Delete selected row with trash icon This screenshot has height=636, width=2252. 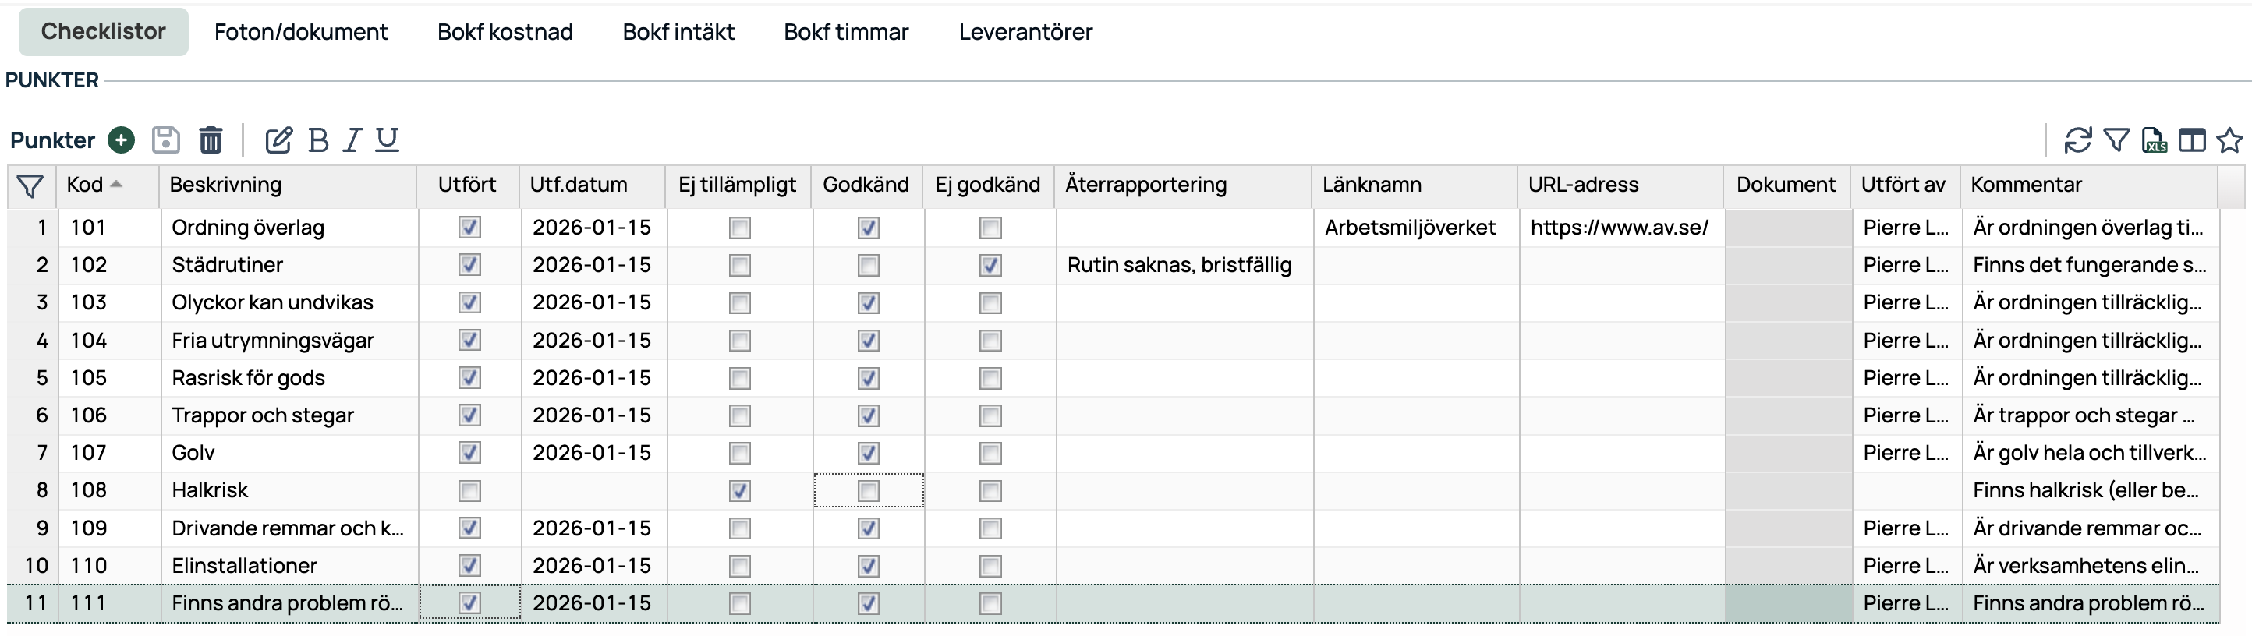(x=211, y=140)
